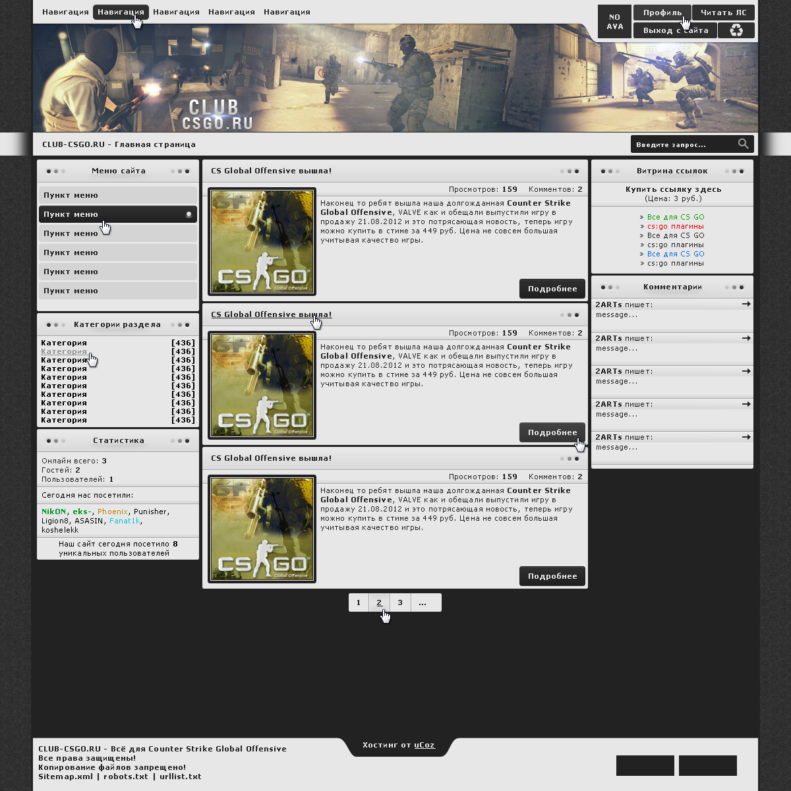Click the Онлайн всего: 3 statistic
Viewport: 791px width, 791px height.
click(x=74, y=461)
